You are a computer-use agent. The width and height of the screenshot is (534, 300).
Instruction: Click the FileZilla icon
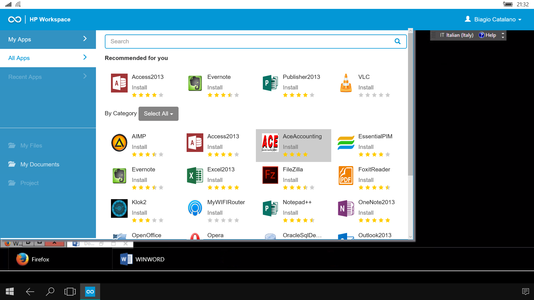tap(270, 175)
